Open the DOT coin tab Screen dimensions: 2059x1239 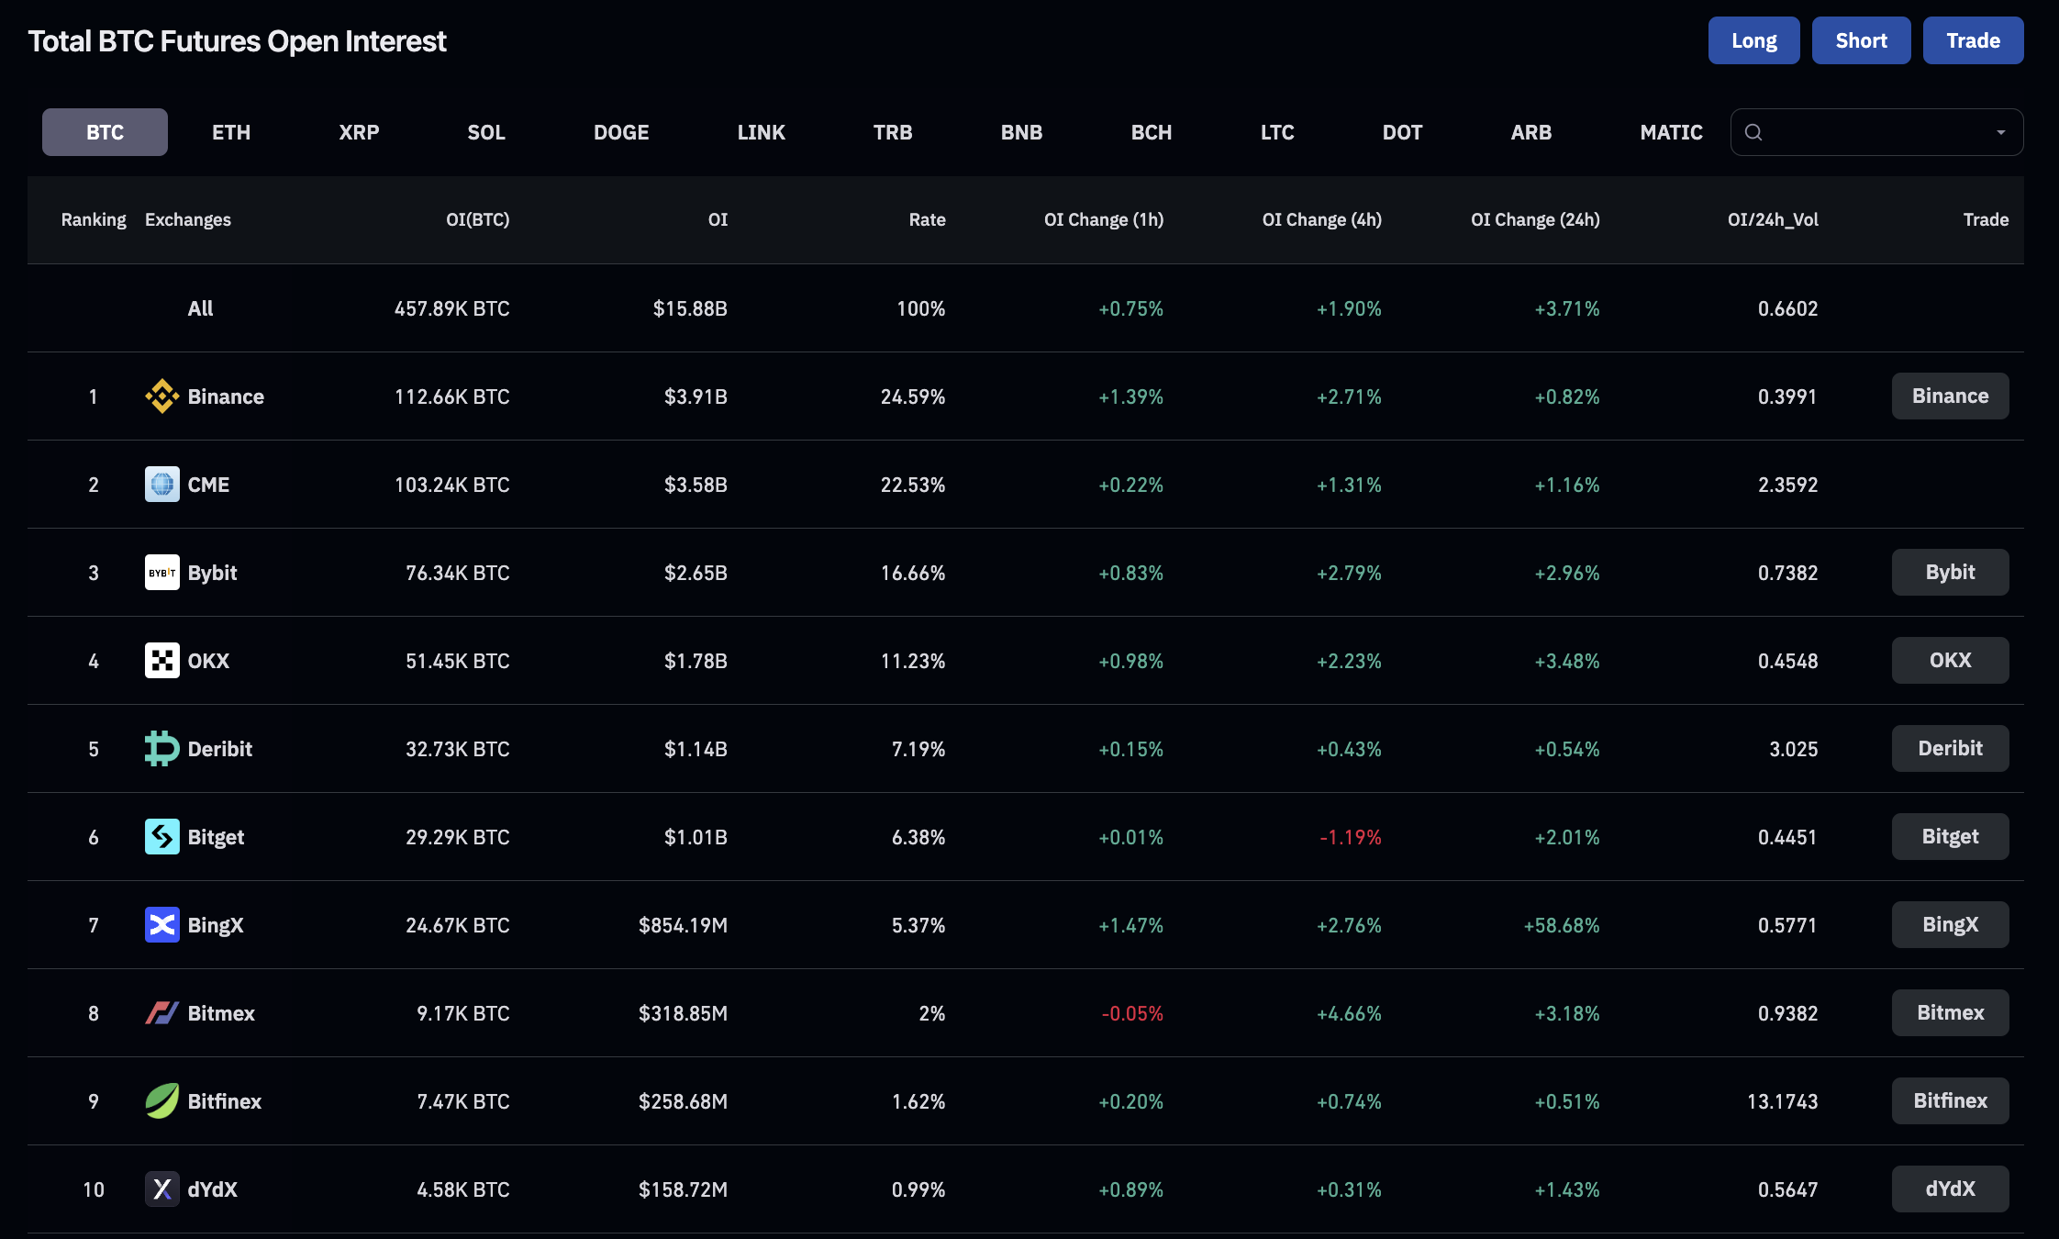coord(1402,132)
